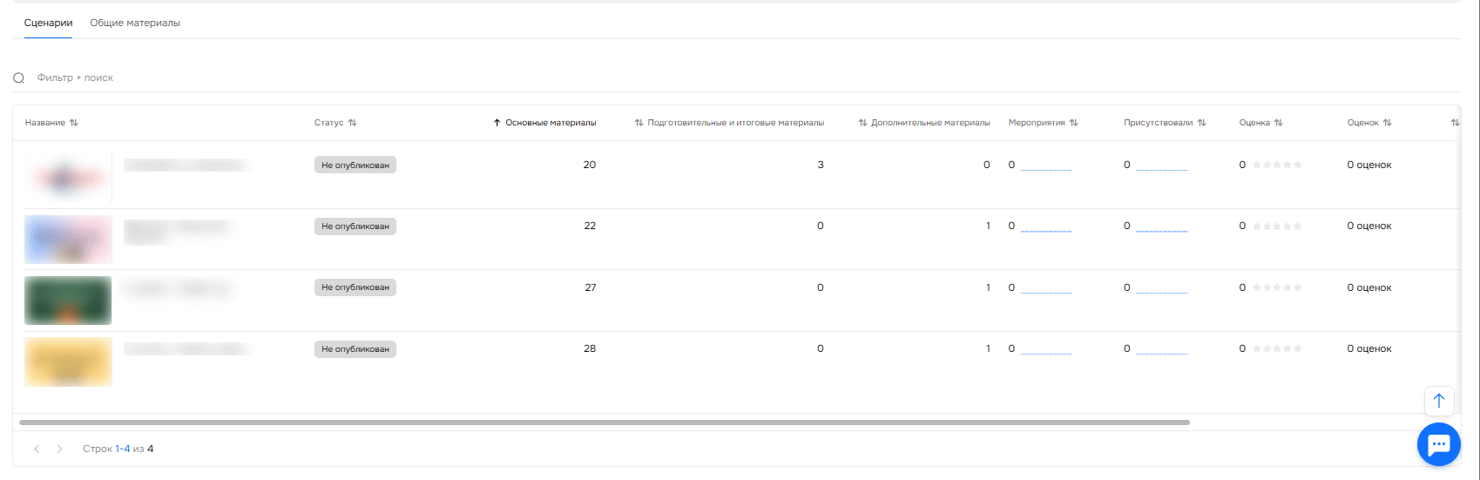Click the search magnifier icon
The width and height of the screenshot is (1480, 480).
[x=19, y=78]
